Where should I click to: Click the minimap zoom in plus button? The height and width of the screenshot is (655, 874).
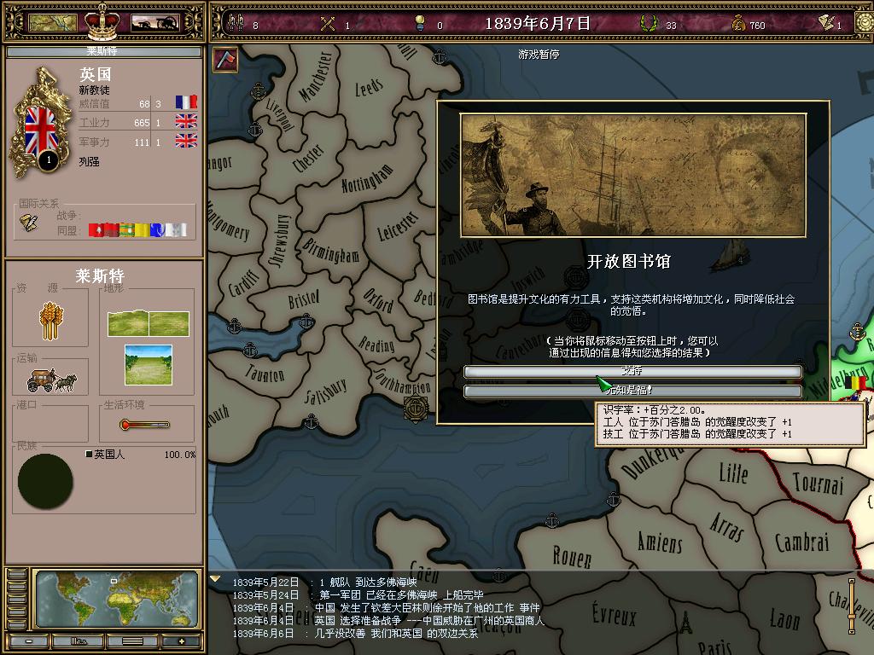click(x=180, y=641)
